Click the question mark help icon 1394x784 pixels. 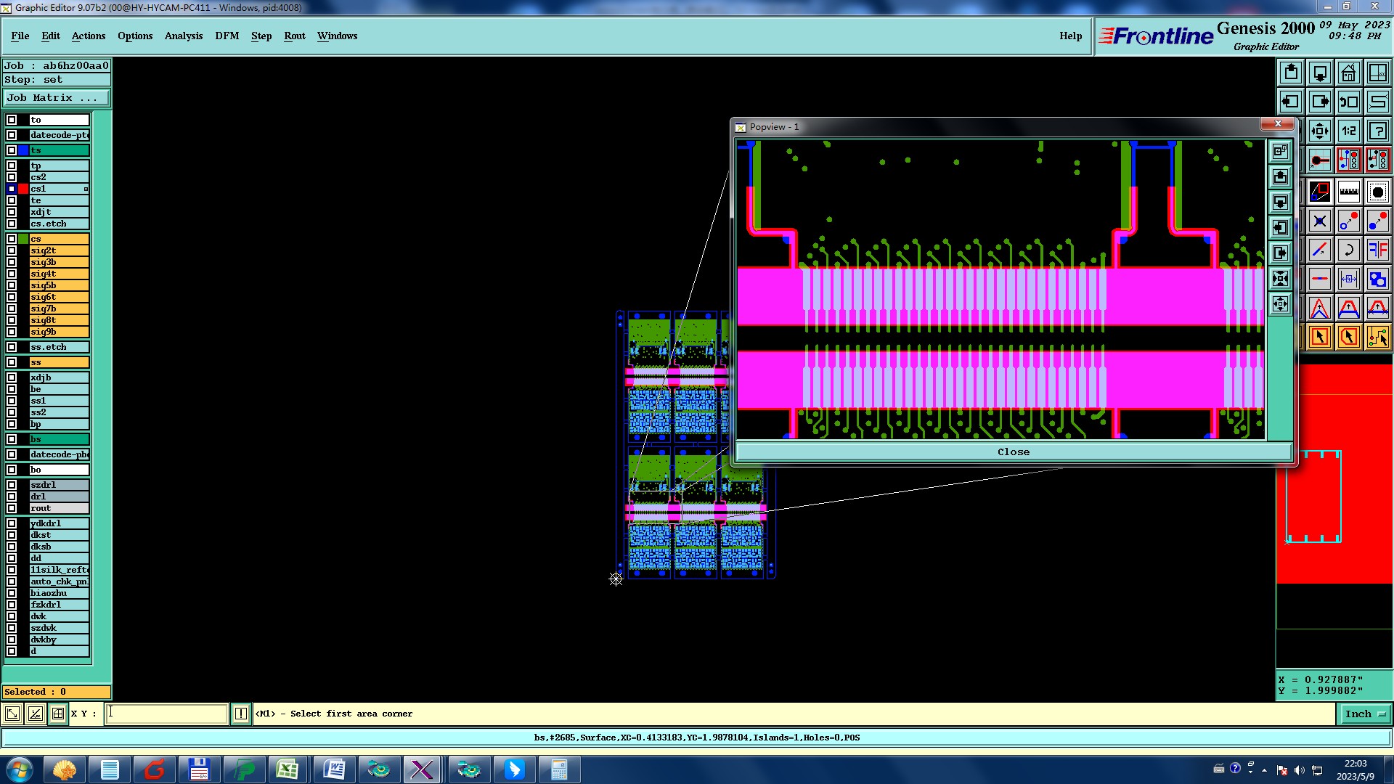click(x=1377, y=131)
